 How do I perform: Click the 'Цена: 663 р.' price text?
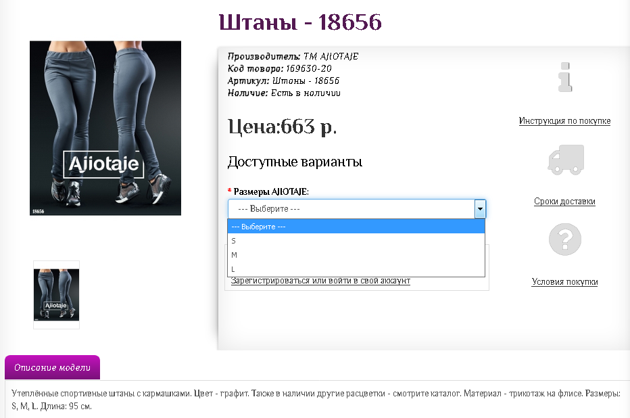point(282,126)
